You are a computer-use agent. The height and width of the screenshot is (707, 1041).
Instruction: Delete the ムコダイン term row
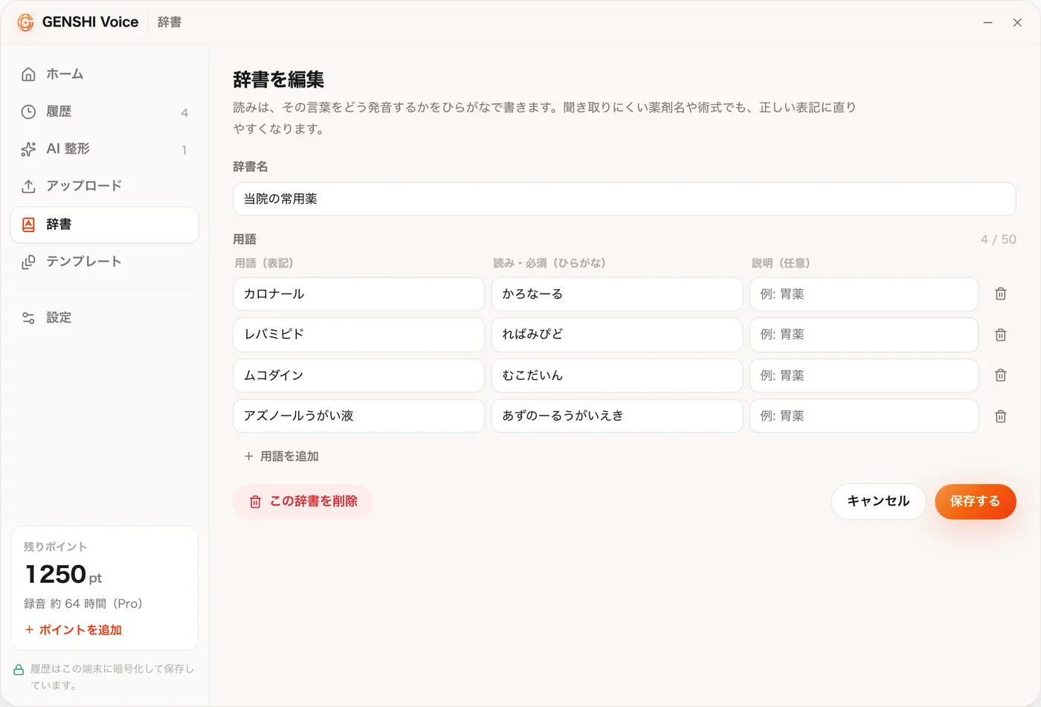[x=1001, y=375]
